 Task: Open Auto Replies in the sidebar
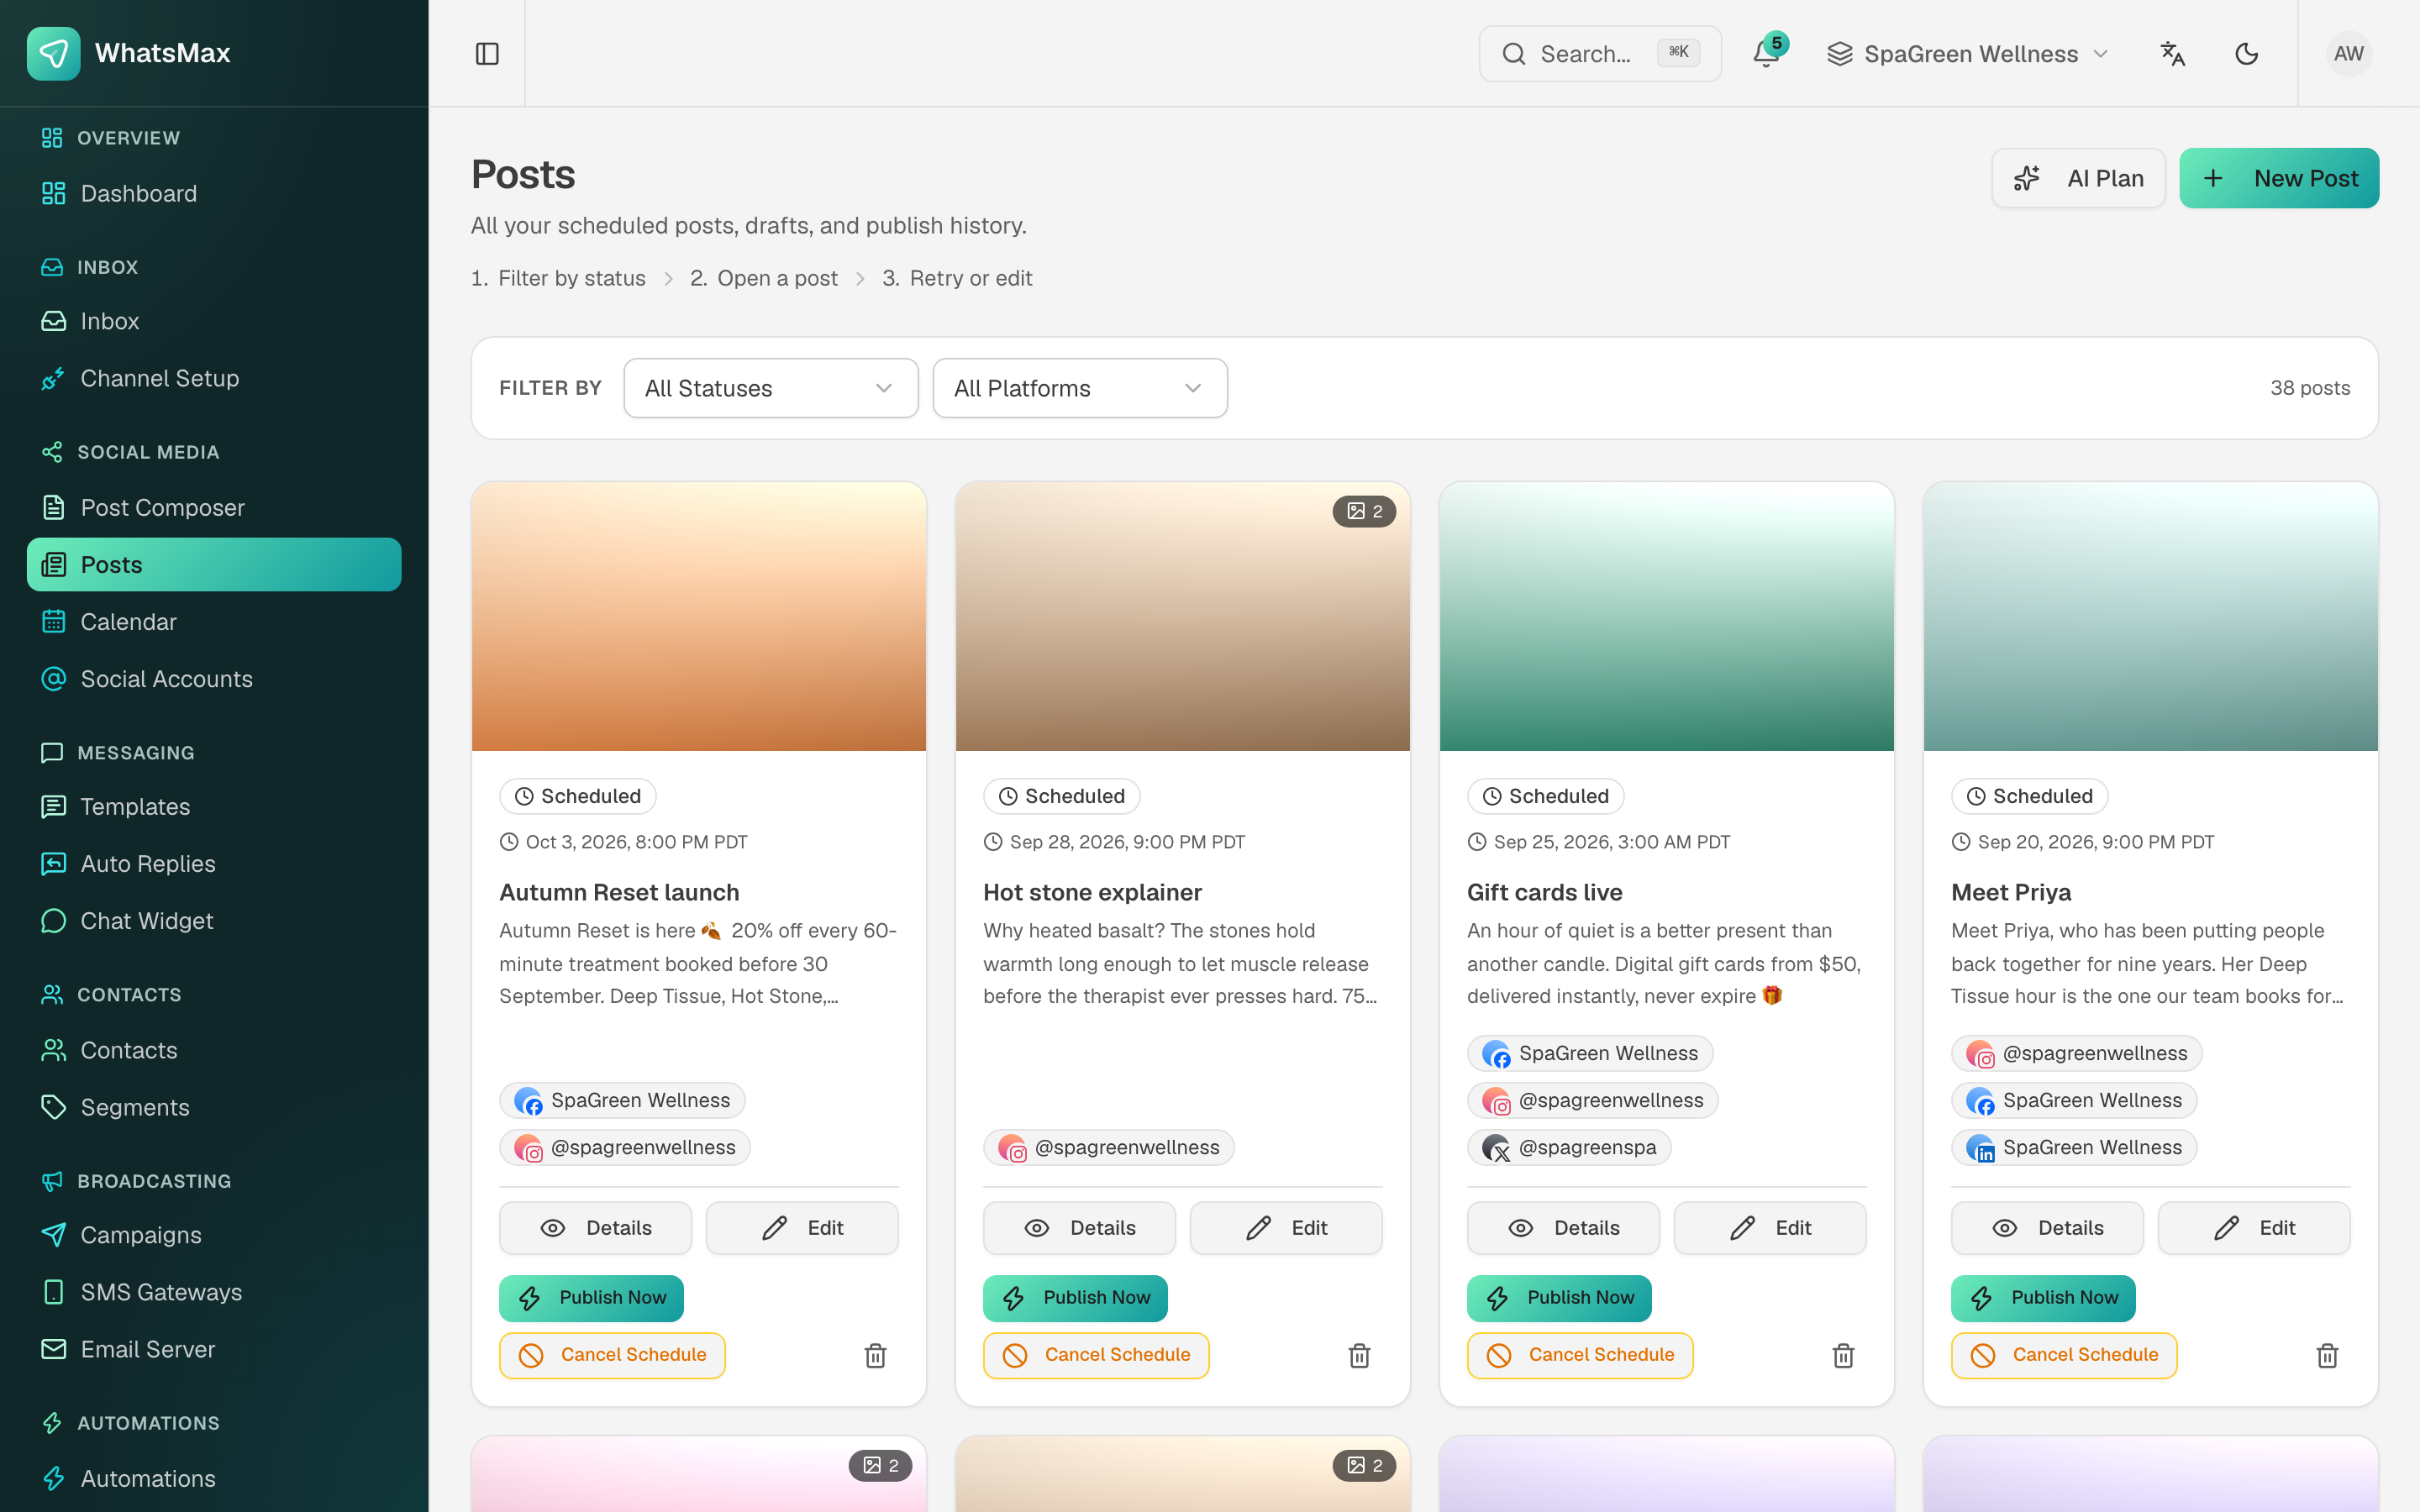tap(214, 863)
